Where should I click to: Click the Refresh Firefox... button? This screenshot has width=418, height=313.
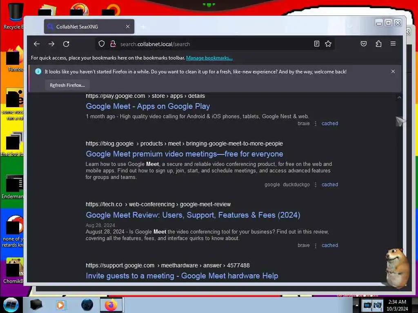67,85
